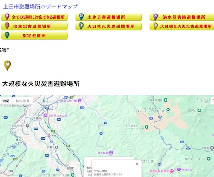Click the large gold F marker below 災害F

(7, 66)
